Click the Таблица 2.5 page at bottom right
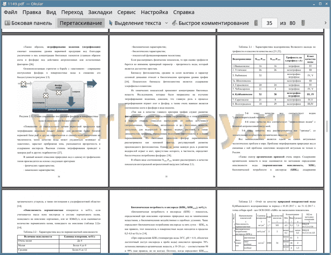Image resolution: width=331 pixels, height=255 pixels. (x=270, y=222)
